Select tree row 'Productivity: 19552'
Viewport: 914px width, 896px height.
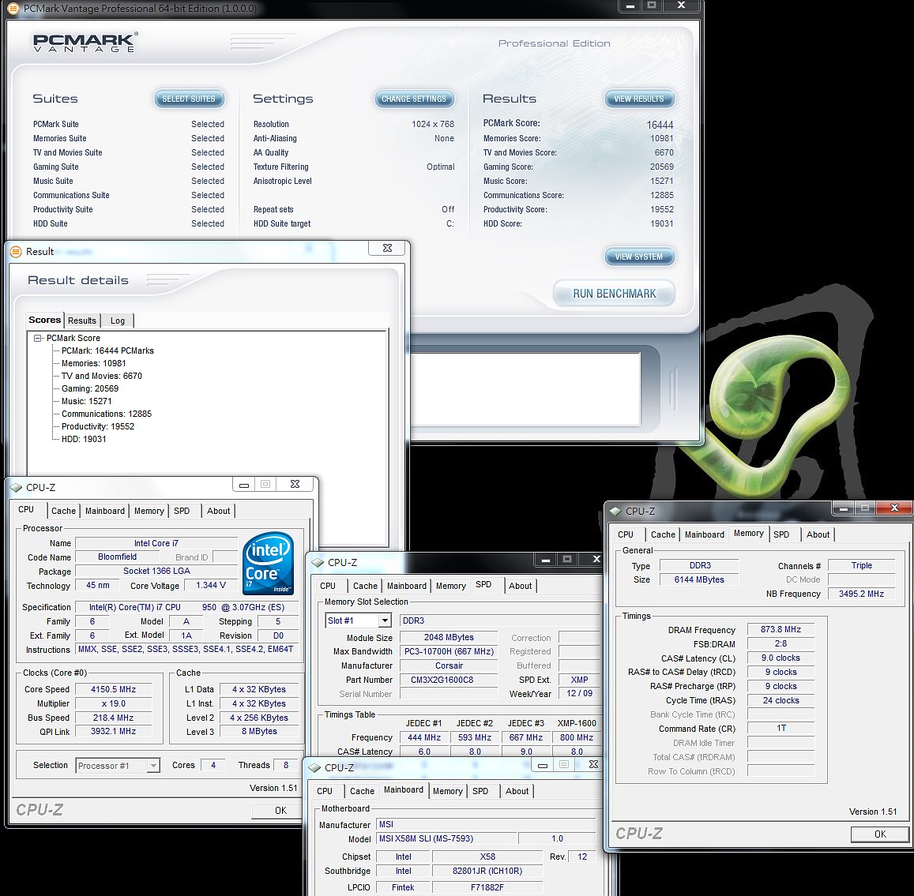pos(98,426)
